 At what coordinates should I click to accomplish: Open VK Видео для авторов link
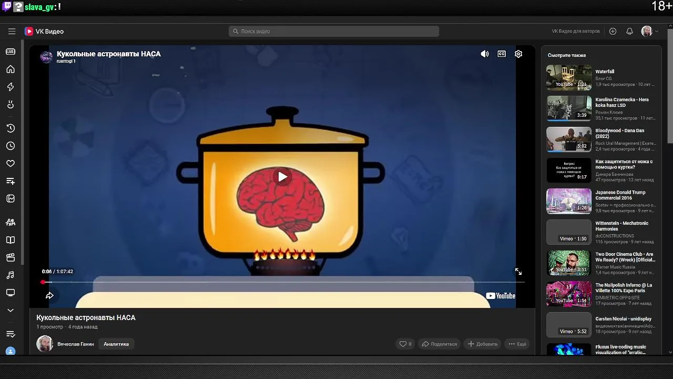[x=576, y=32]
